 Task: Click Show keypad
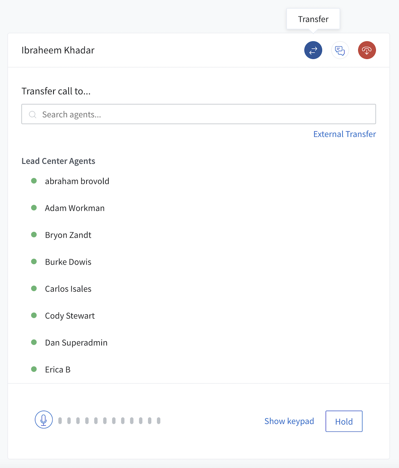point(289,421)
